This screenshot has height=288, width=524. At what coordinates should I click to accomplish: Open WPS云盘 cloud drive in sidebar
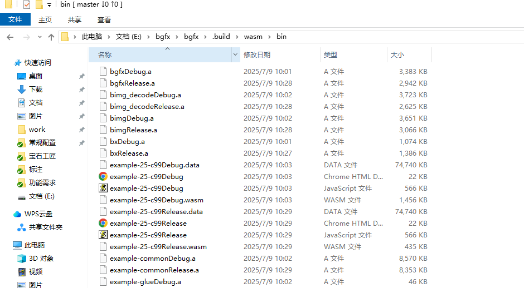(38, 214)
